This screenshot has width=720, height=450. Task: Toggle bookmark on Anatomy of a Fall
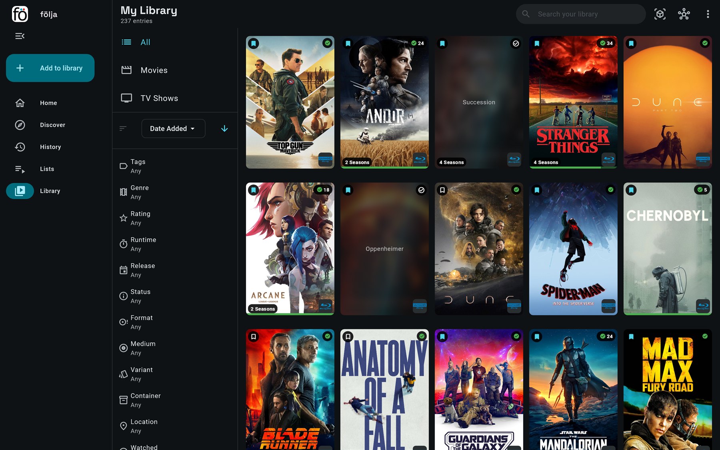348,337
